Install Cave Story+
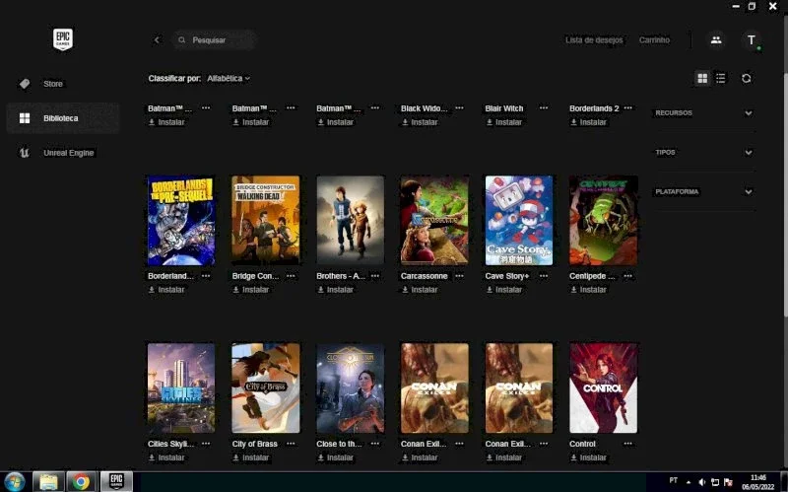The width and height of the screenshot is (788, 492). (x=504, y=290)
